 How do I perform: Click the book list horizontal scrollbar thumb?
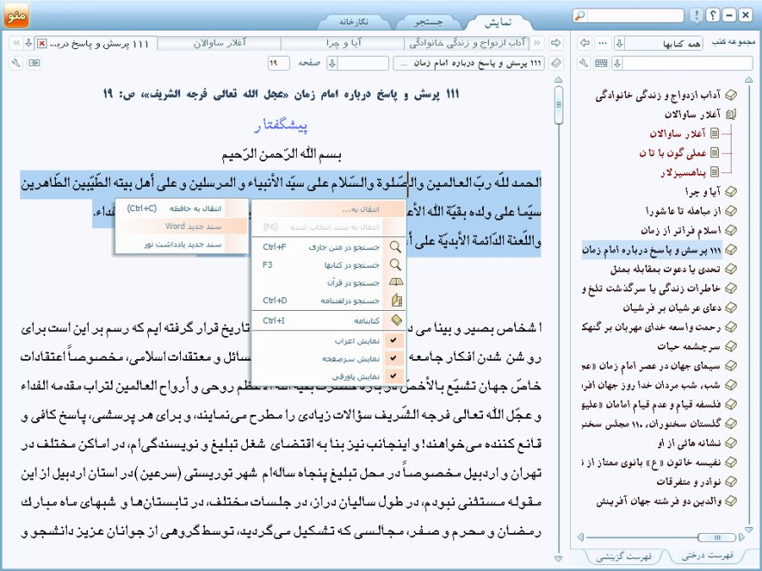716,537
